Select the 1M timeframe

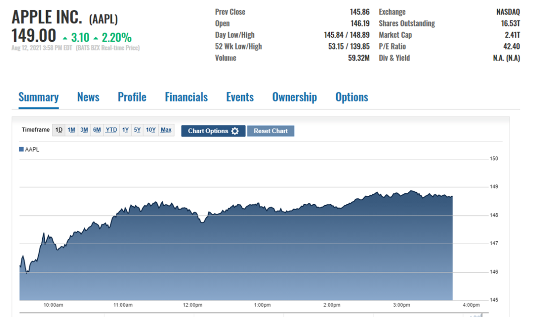pyautogui.click(x=71, y=130)
